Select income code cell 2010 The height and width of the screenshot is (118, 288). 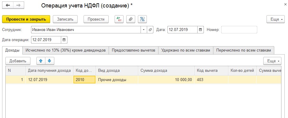[x=84, y=80]
